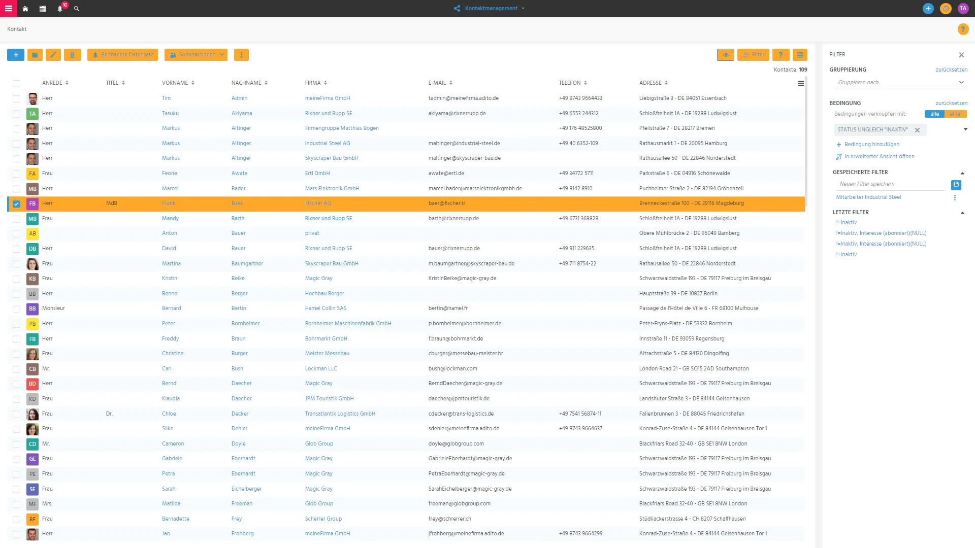Click In erweiterter Ansicht öffnen
The width and height of the screenshot is (975, 548).
(875, 157)
